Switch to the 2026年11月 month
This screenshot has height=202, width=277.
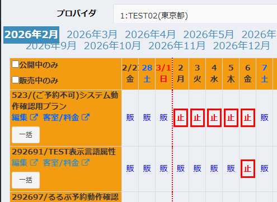[x=177, y=46]
